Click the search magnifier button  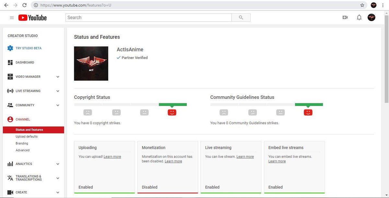coord(241,17)
